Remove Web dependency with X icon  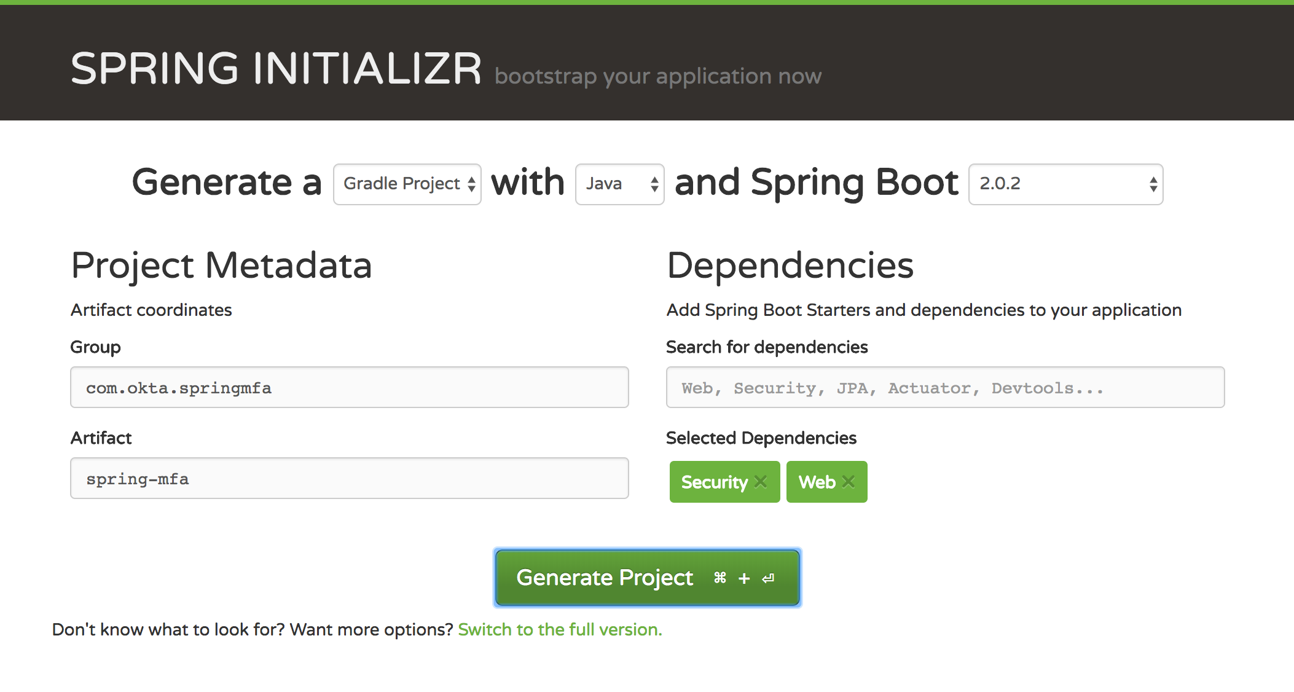[x=849, y=482]
